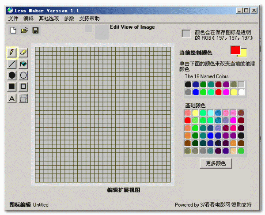Open the 其他选项 menu
Screen dimensions: 265x215
coord(49,19)
